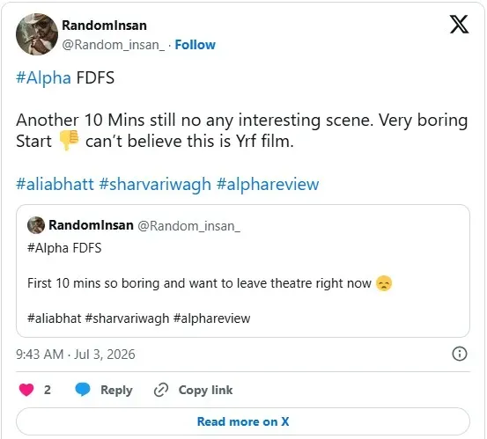Click the reply speech bubble icon

(x=83, y=390)
